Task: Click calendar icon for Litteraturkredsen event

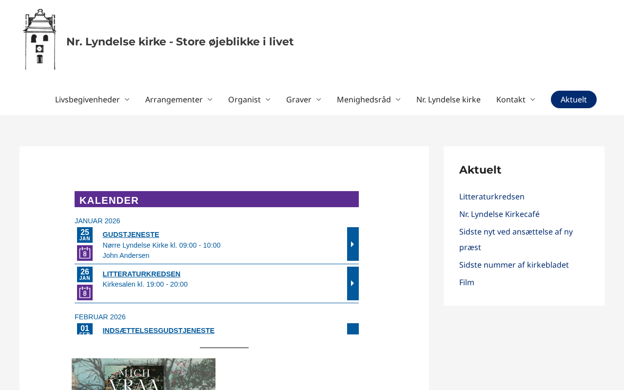Action: pyautogui.click(x=85, y=292)
